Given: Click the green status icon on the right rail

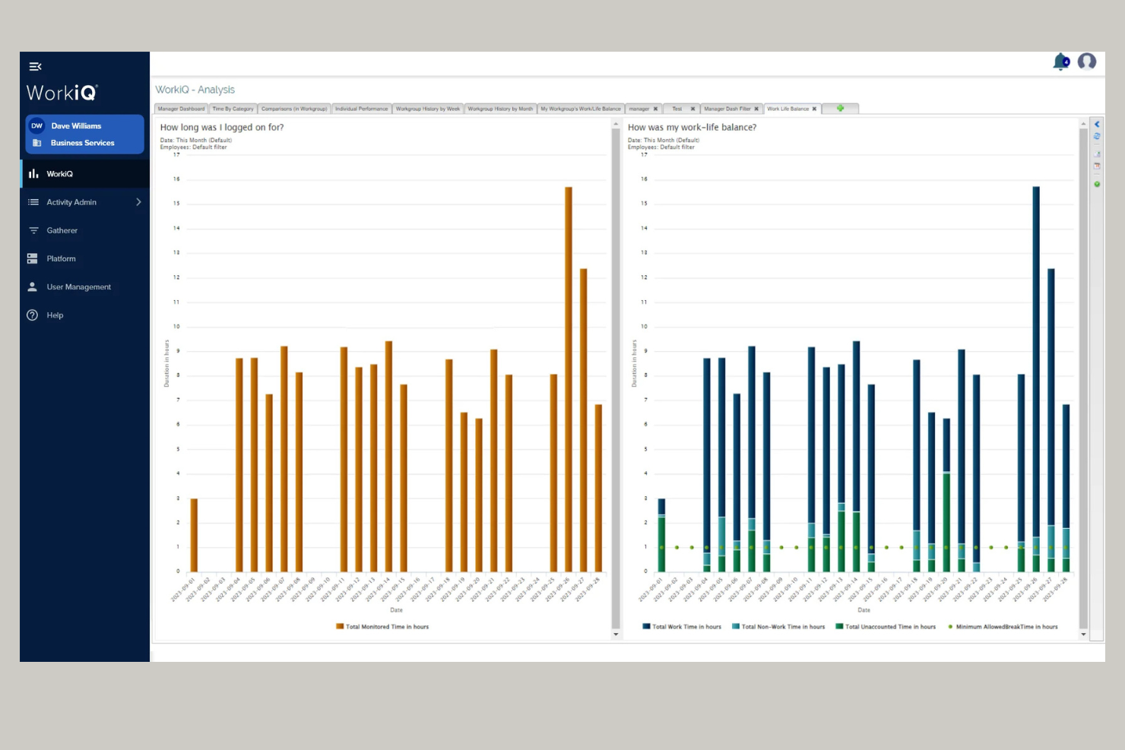Looking at the screenshot, I should click(x=1098, y=184).
